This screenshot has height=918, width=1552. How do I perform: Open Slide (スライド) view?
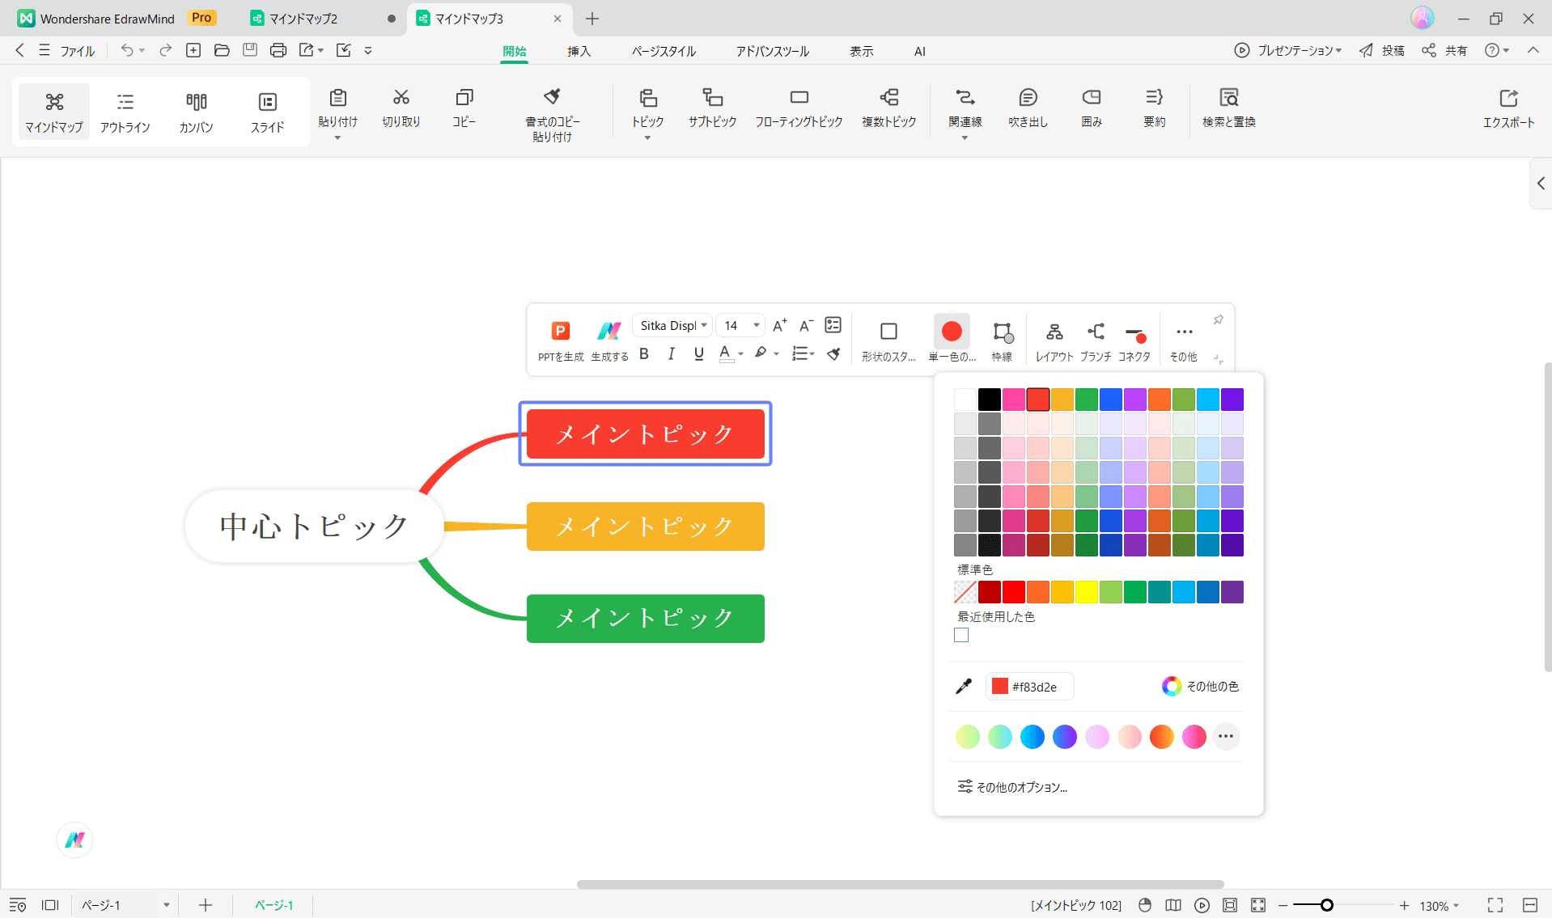[x=267, y=112]
